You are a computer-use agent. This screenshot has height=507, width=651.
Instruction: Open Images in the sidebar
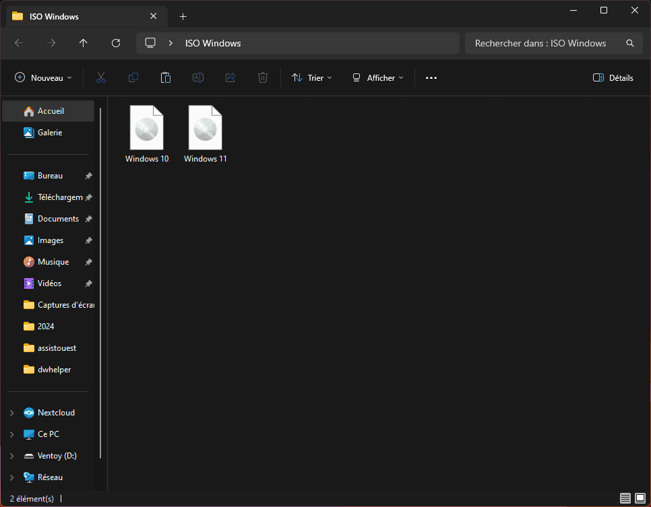[x=48, y=240]
